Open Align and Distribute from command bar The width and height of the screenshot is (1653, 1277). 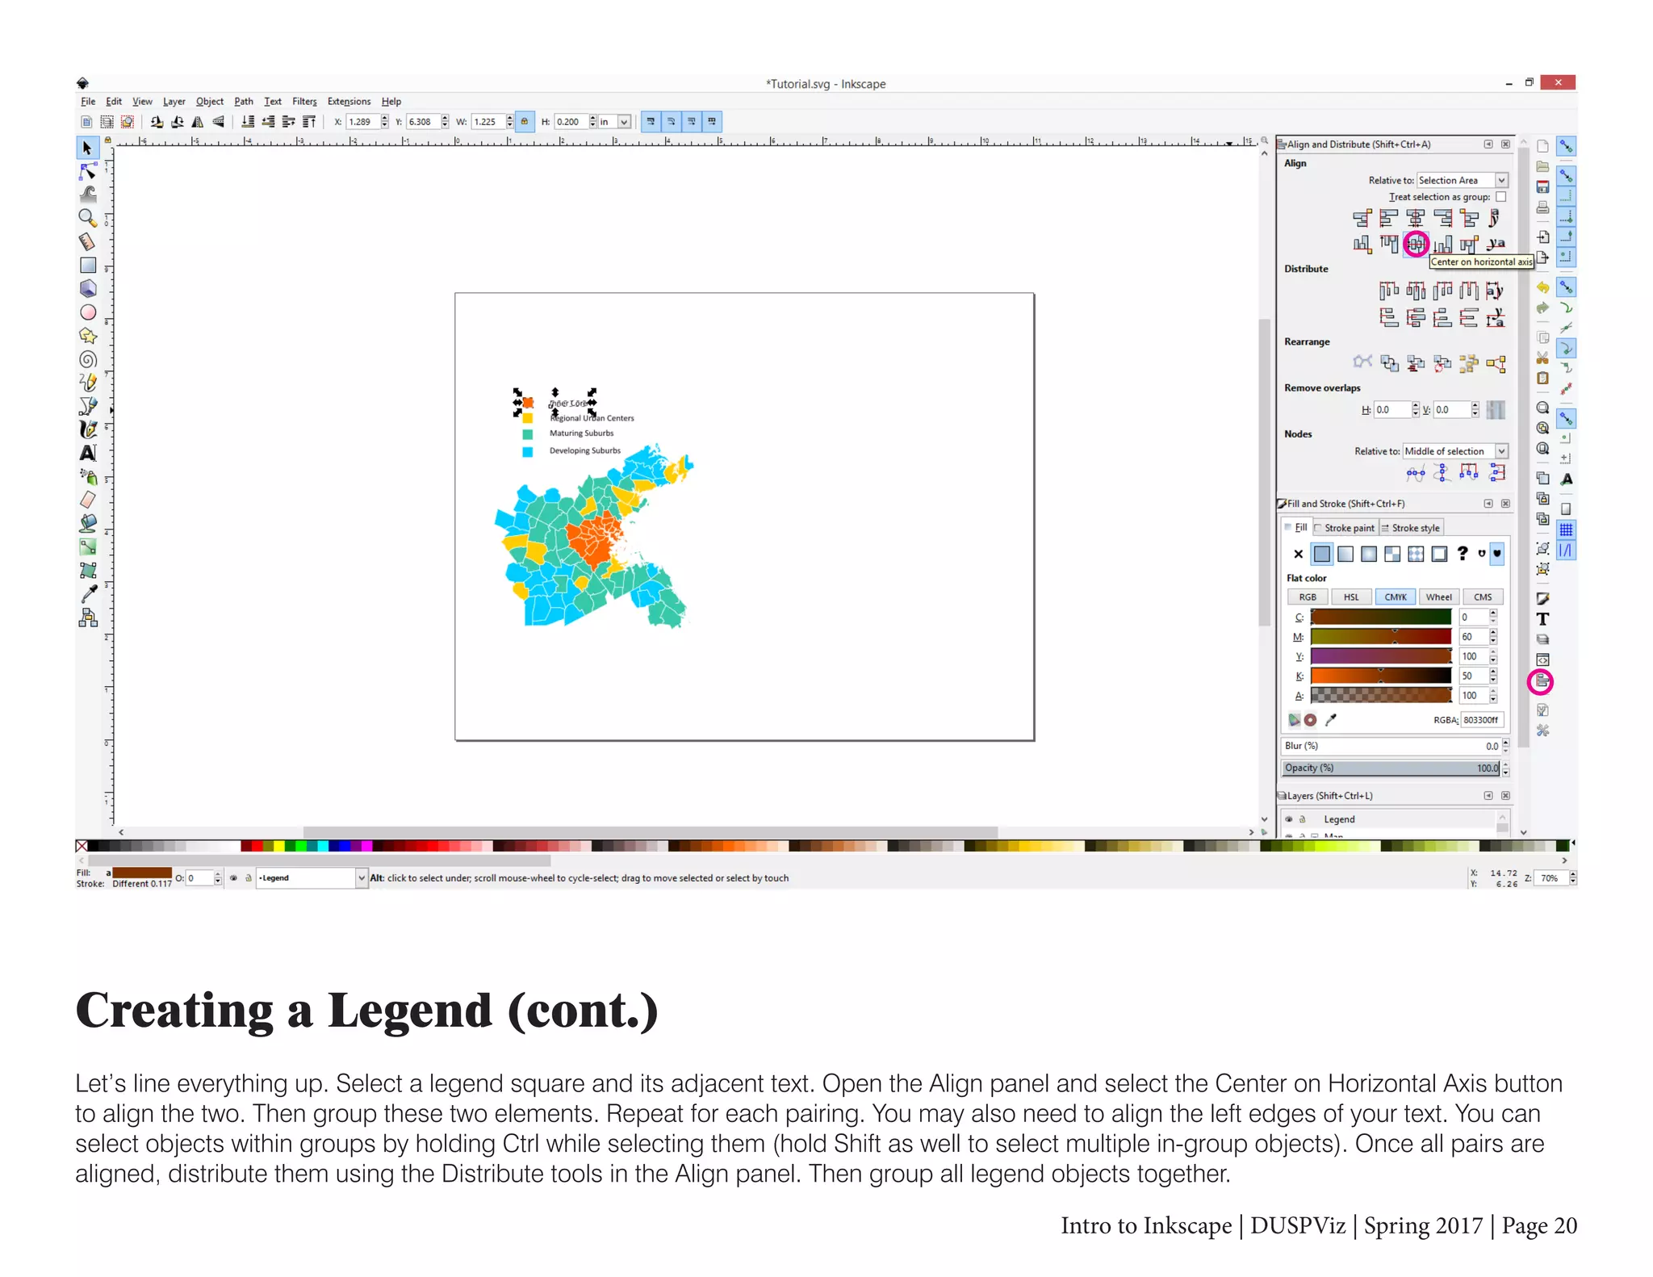1542,682
